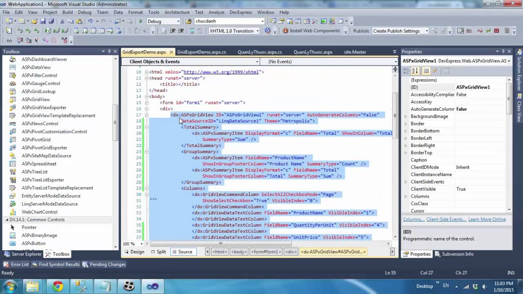Click the Client-Side Events... link
Screen dimensions: 523x294
click(446, 219)
